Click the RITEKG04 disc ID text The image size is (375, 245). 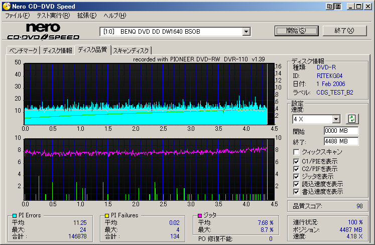click(x=329, y=76)
